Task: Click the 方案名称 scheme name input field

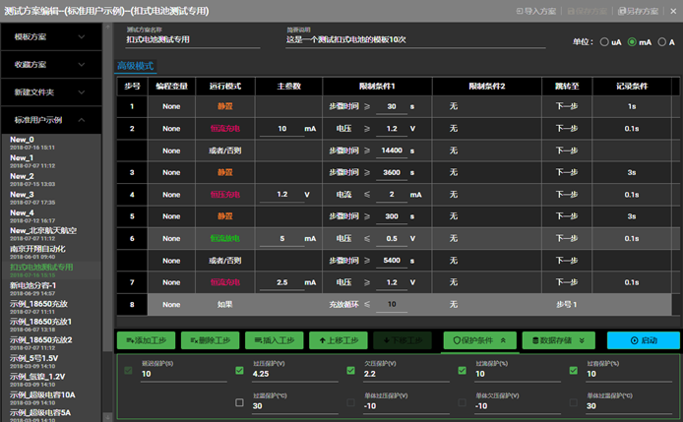Action: click(x=192, y=40)
